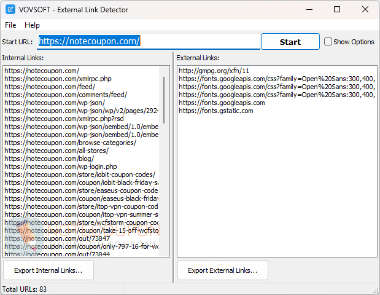The image size is (380, 295).
Task: Close the External Link Detector window
Action: click(365, 10)
